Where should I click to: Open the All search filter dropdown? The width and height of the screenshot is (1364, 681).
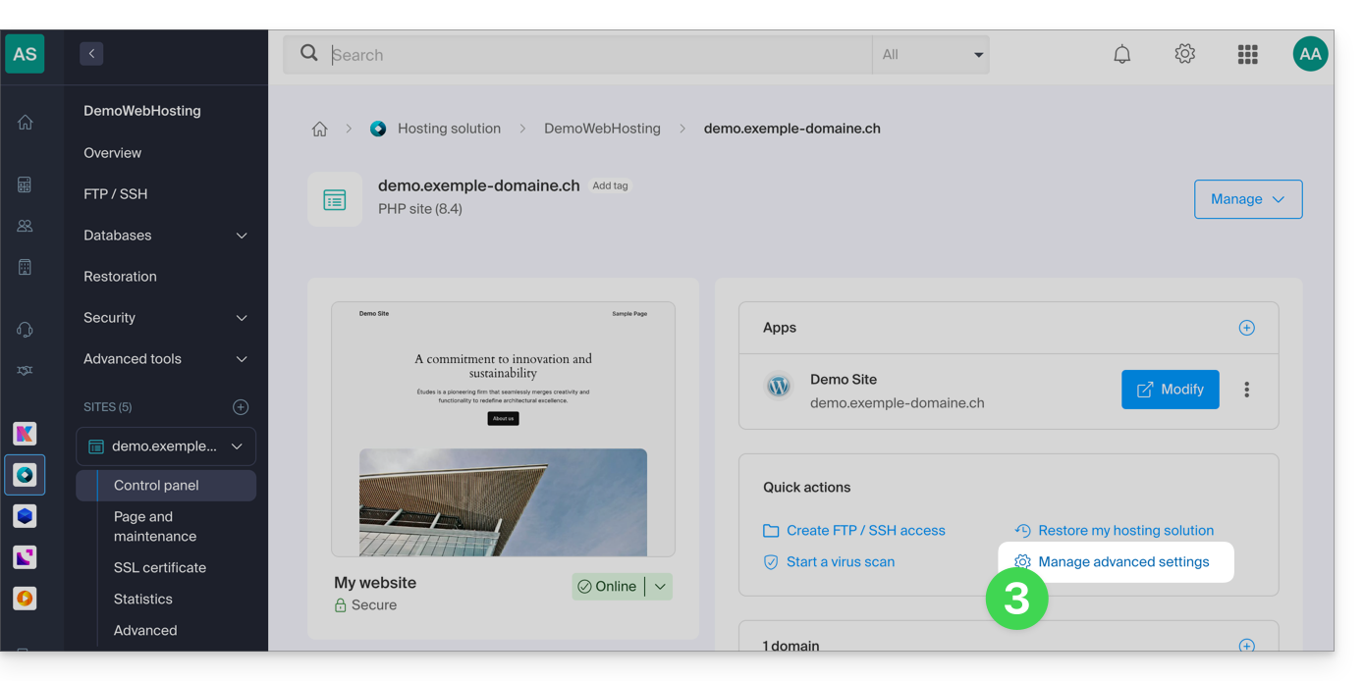coord(930,55)
